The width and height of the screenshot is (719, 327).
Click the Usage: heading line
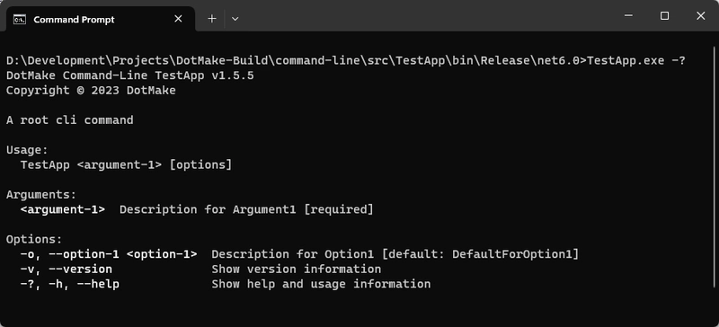click(x=27, y=150)
